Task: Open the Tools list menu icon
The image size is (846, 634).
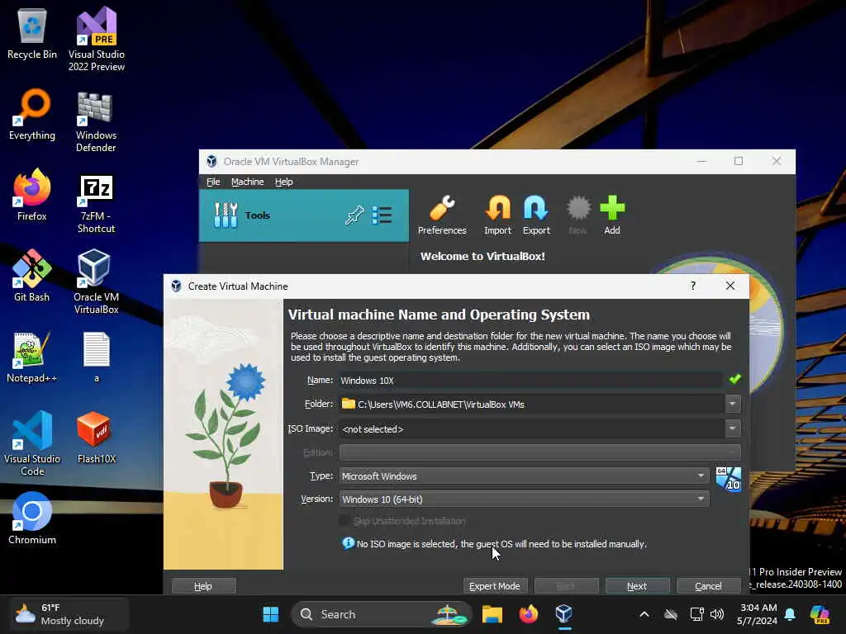Action: 382,215
